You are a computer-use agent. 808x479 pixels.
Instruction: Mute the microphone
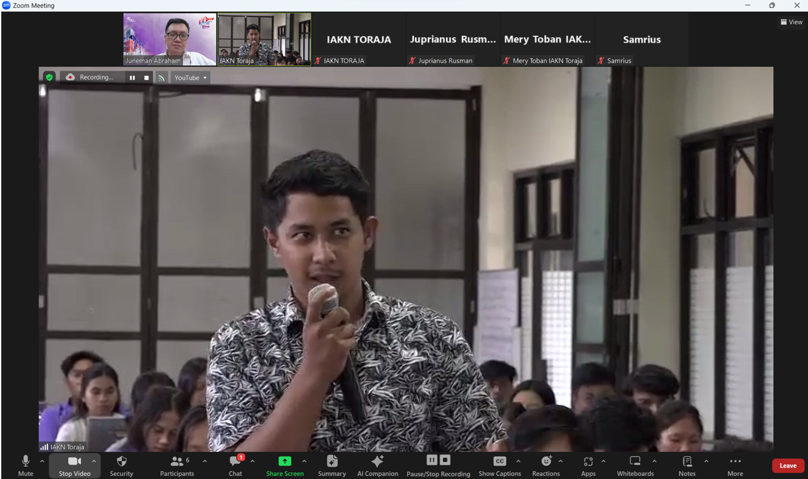coord(25,465)
